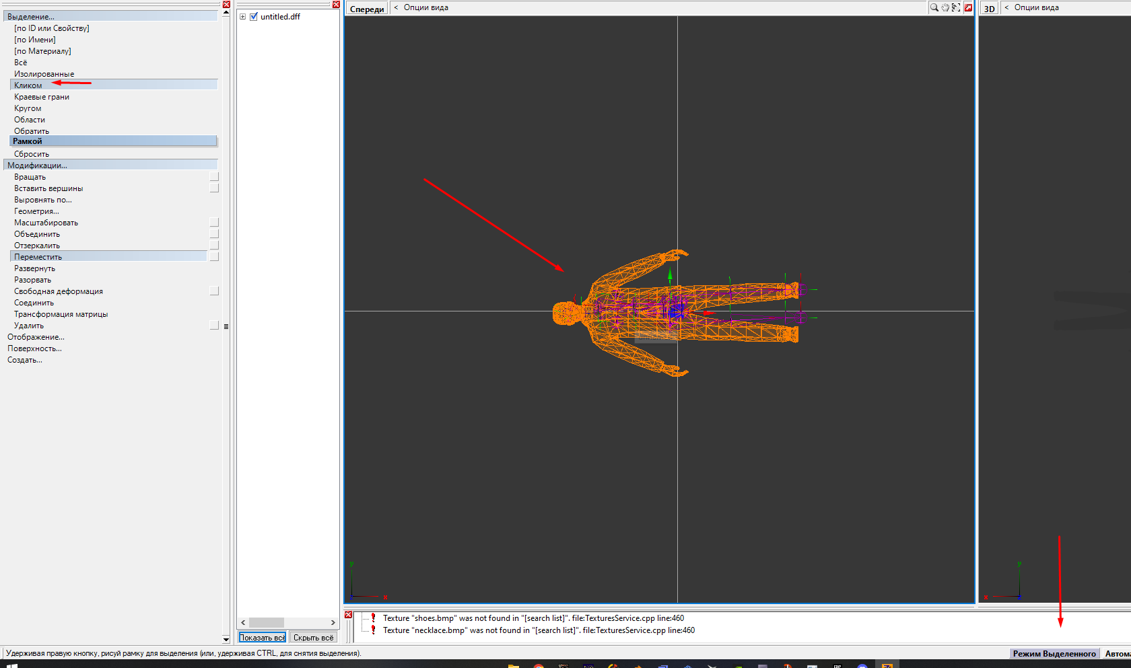Click the zoom magnifier icon in front view
Image resolution: width=1131 pixels, height=668 pixels.
(934, 7)
